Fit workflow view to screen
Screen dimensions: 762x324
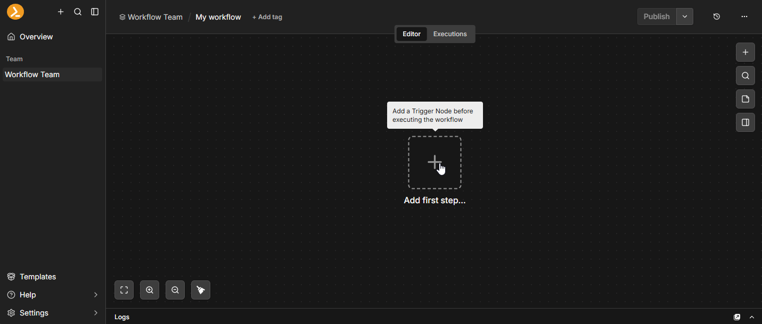pyautogui.click(x=124, y=290)
